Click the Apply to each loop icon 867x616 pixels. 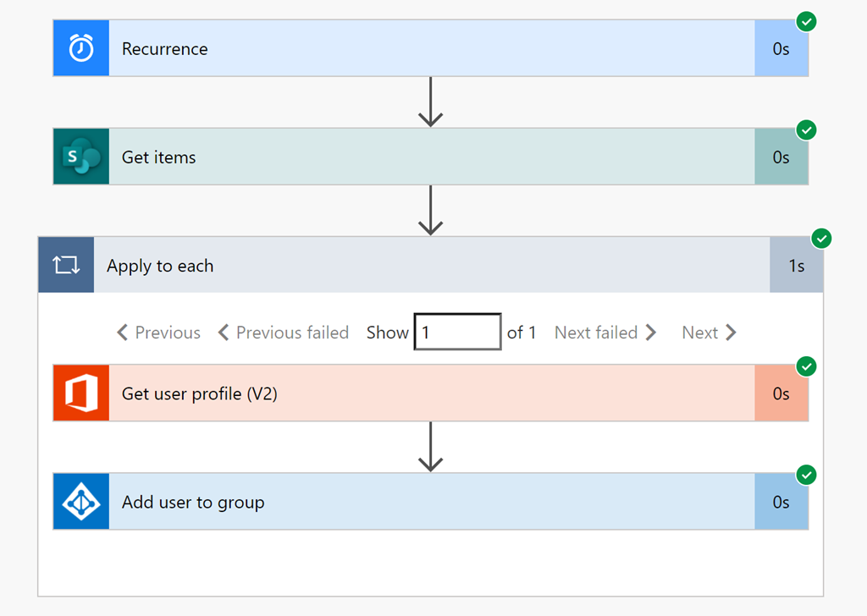tap(66, 265)
